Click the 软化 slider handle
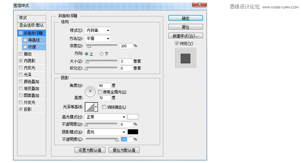 click(86, 68)
